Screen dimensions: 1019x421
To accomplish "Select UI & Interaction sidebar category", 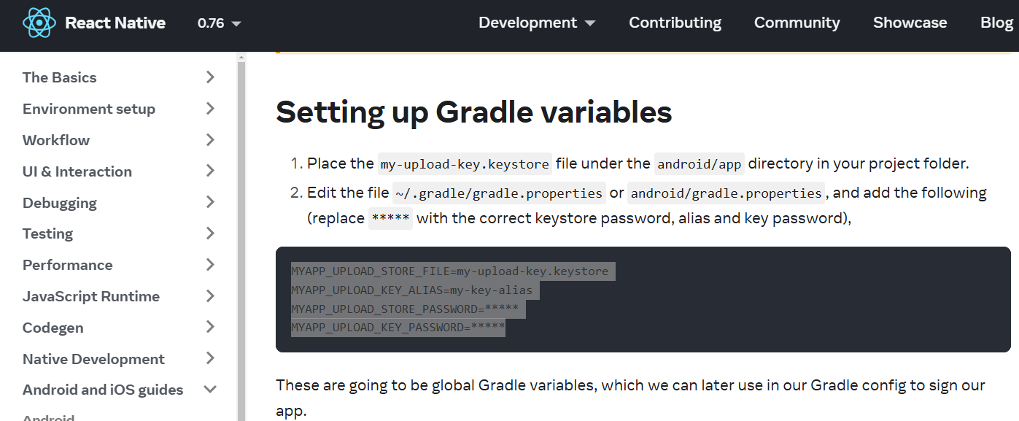I will click(77, 171).
